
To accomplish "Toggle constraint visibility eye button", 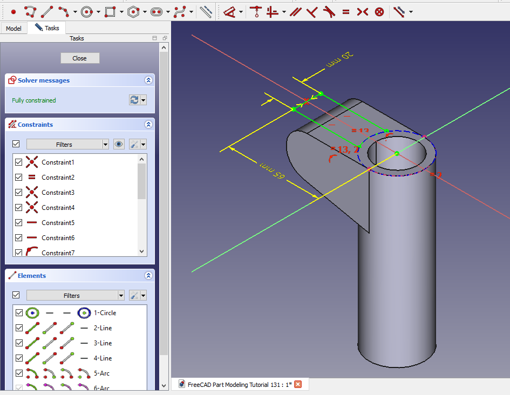I will click(119, 144).
